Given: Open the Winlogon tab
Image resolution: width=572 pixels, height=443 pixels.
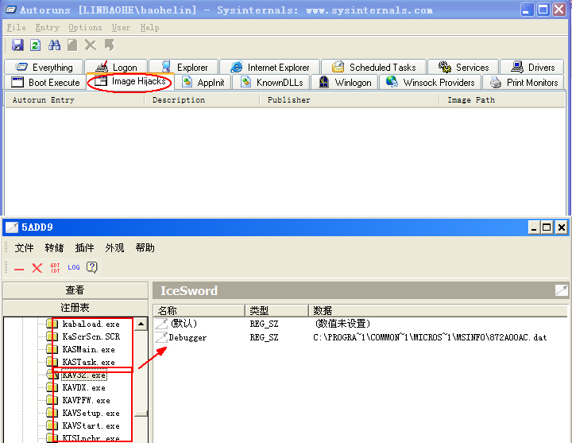Looking at the screenshot, I should coord(344,82).
